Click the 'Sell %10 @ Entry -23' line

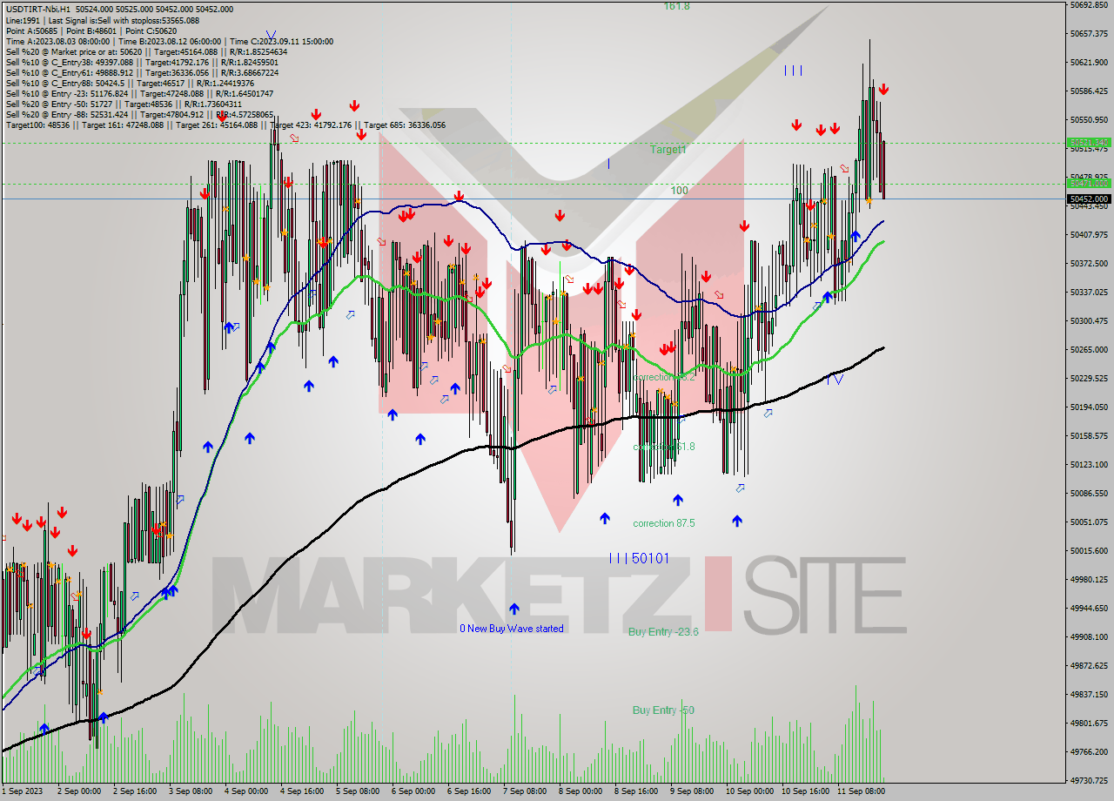pyautogui.click(x=139, y=94)
